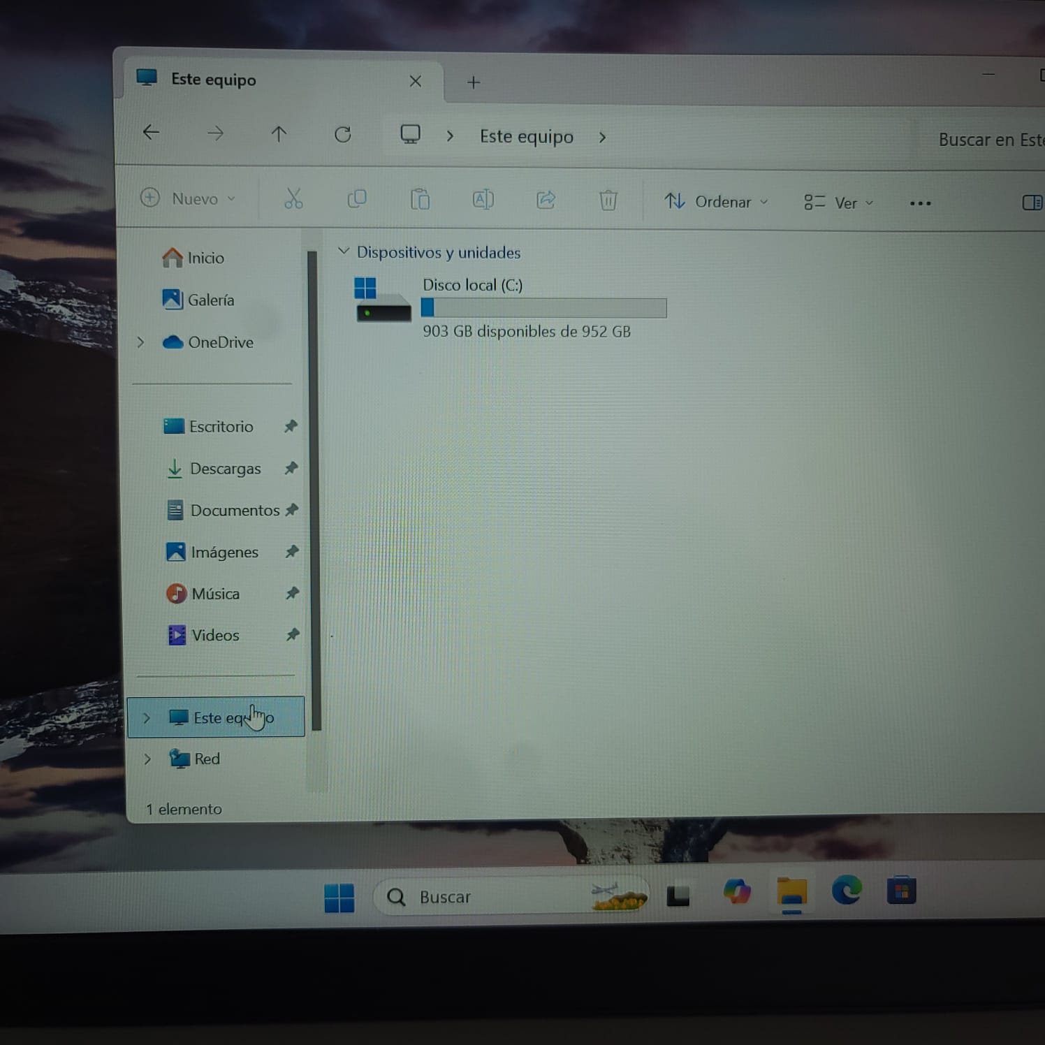Open Inicio in the sidebar
The image size is (1045, 1045).
point(193,258)
